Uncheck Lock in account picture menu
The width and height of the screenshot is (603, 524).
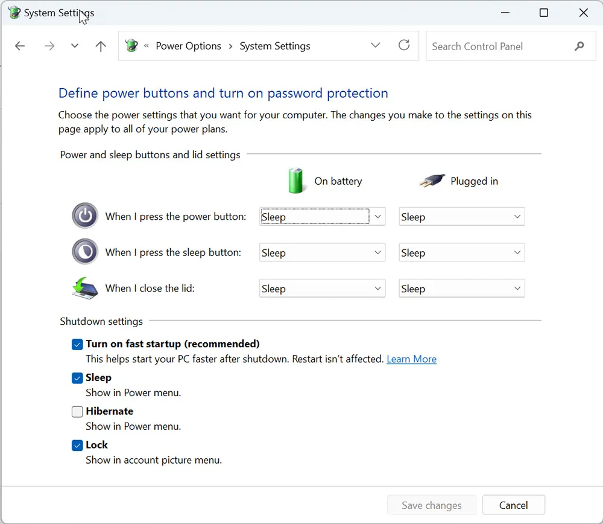(77, 445)
